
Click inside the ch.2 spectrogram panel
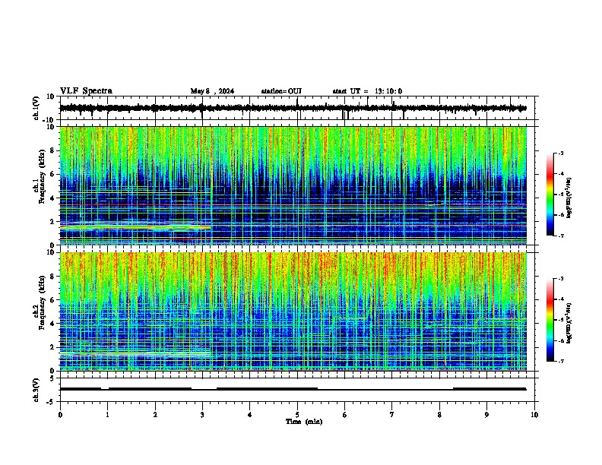293,312
